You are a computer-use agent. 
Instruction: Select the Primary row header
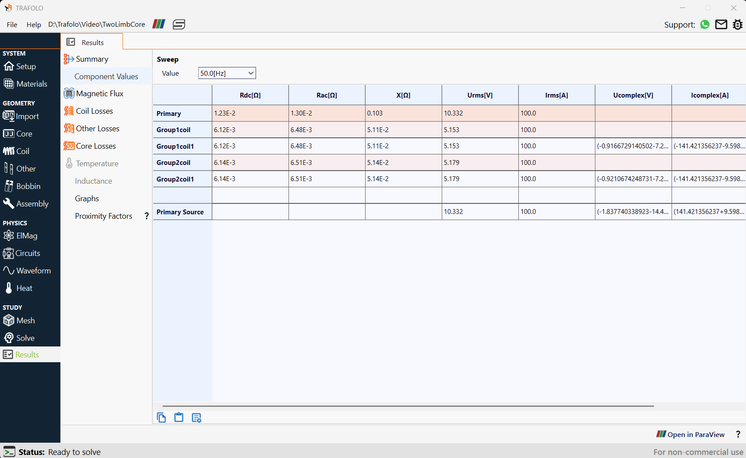(x=183, y=113)
